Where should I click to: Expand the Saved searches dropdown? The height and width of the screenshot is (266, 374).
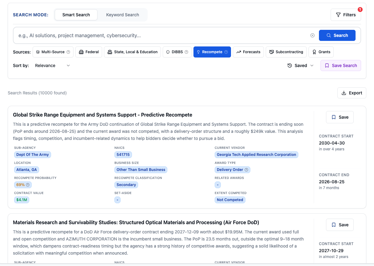click(x=300, y=65)
